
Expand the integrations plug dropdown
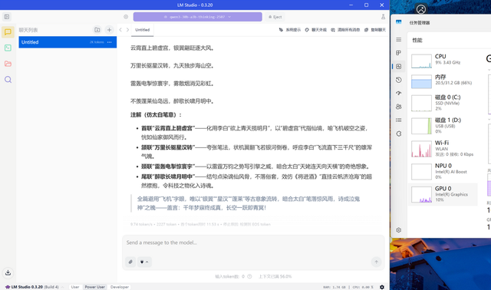click(144, 262)
